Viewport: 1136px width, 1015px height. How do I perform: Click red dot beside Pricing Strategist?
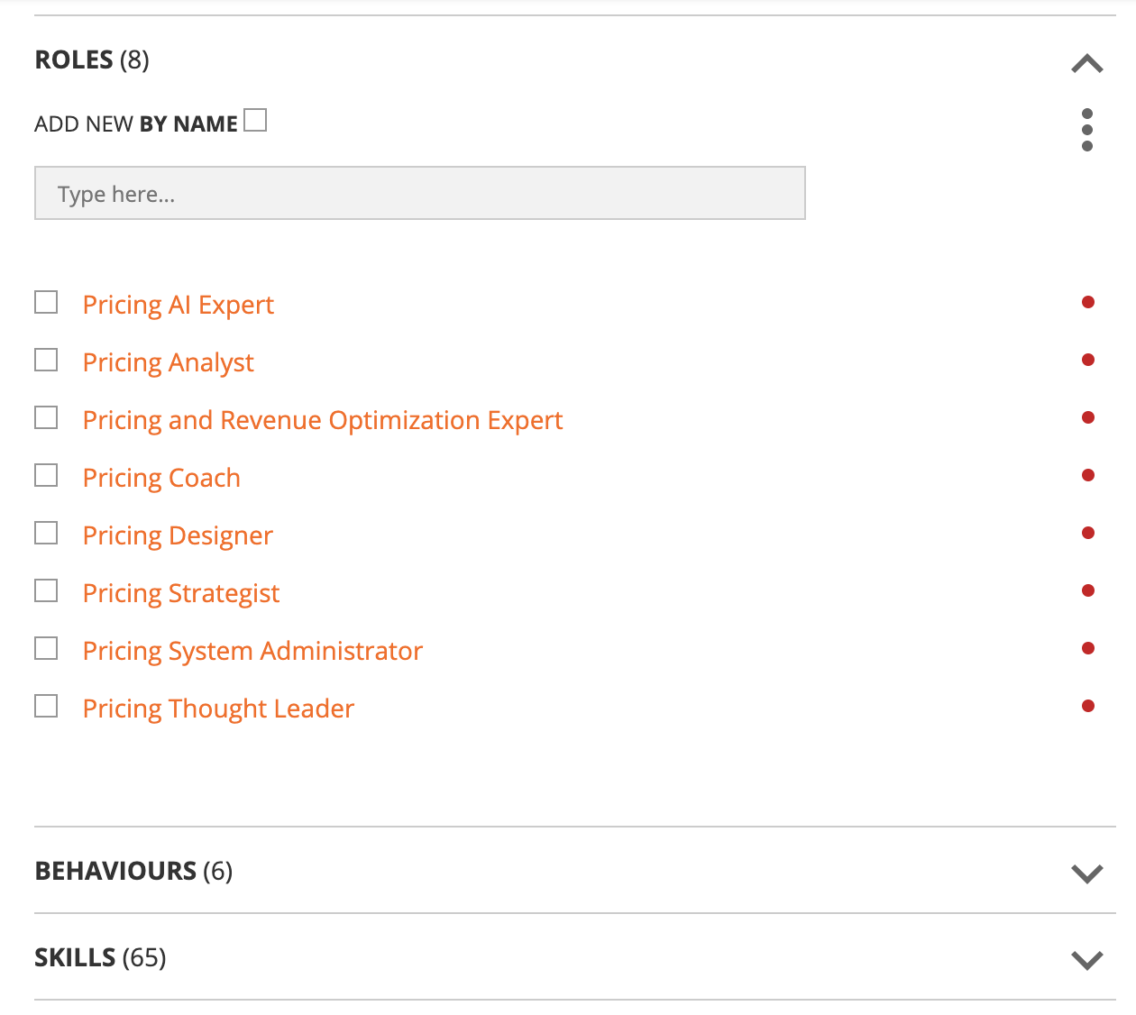pyautogui.click(x=1088, y=590)
